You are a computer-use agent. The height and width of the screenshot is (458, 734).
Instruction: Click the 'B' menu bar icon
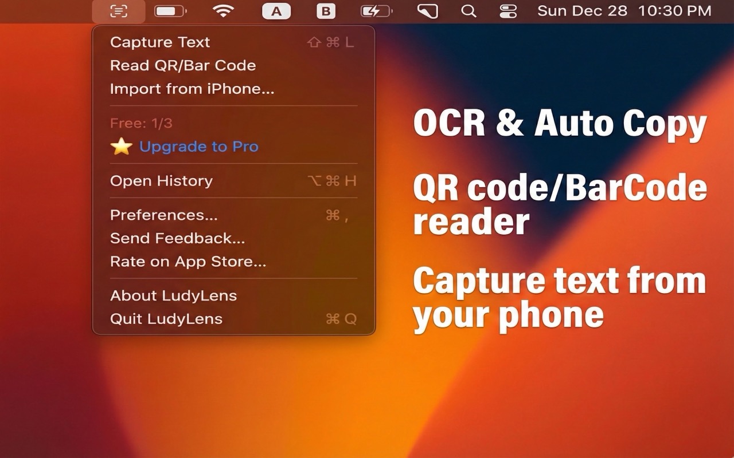tap(326, 11)
